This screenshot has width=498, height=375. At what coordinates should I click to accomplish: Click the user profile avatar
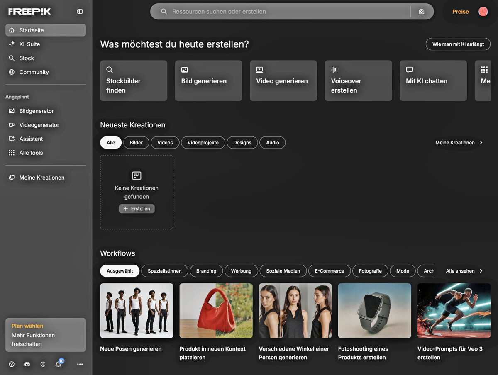click(483, 12)
